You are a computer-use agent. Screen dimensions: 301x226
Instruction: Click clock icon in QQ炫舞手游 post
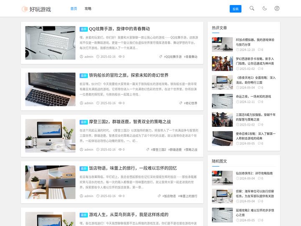point(98,56)
